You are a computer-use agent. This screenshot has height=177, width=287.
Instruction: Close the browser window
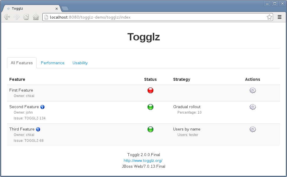click(x=282, y=3)
